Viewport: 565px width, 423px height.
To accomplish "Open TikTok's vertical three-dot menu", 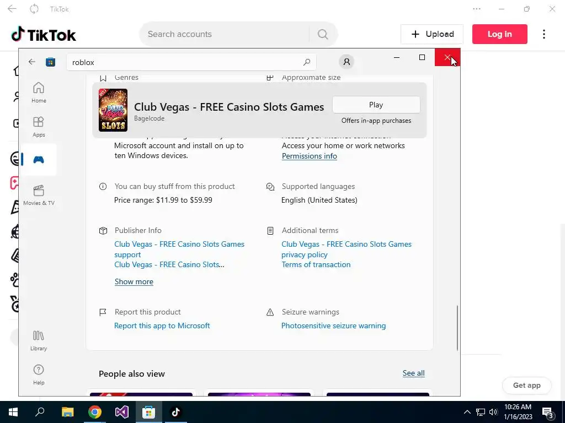I will 543,34.
